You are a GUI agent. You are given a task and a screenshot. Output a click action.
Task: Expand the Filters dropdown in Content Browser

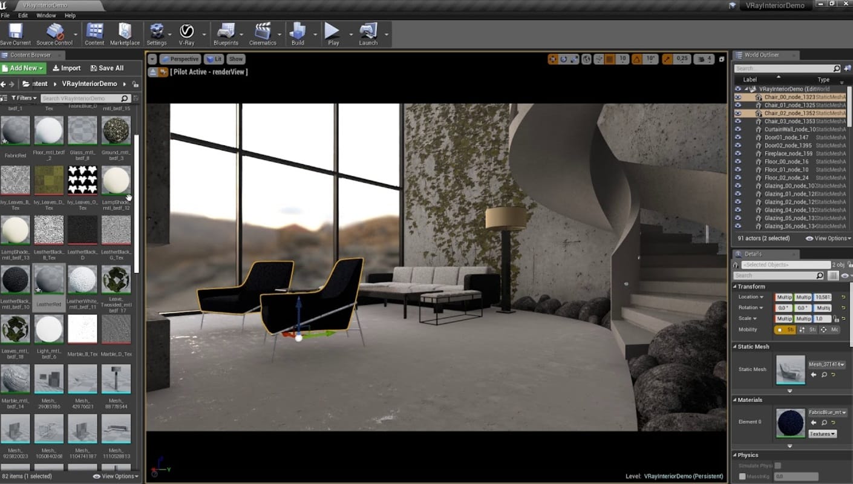[24, 98]
